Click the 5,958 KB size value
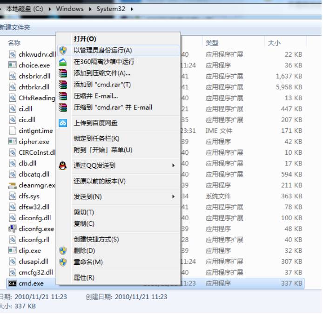This screenshot has height=314, width=323. (x=289, y=87)
